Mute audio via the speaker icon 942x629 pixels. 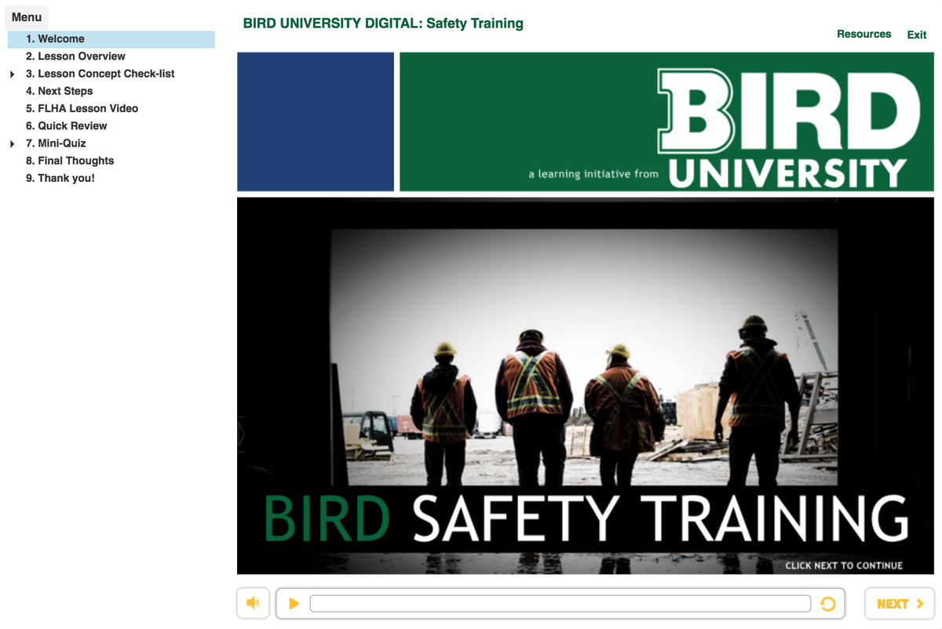253,603
